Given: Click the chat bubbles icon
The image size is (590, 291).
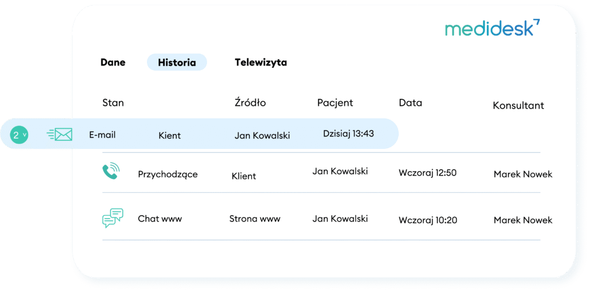Looking at the screenshot, I should click(113, 218).
